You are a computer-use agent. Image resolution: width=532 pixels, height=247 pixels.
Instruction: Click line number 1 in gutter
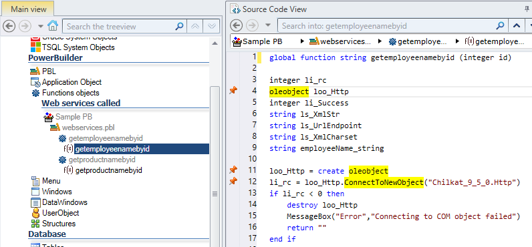[x=254, y=57]
